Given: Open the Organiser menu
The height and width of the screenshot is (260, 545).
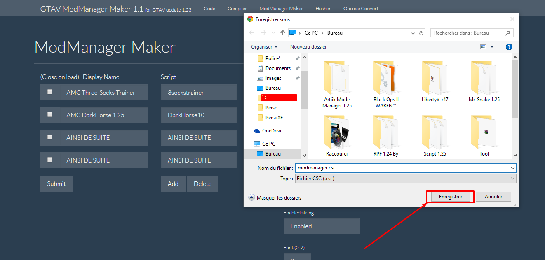Looking at the screenshot, I should pyautogui.click(x=264, y=47).
